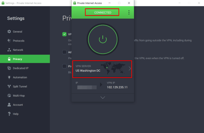Click the General gear icon in sidebar
The height and width of the screenshot is (133, 204).
(x=9, y=32)
